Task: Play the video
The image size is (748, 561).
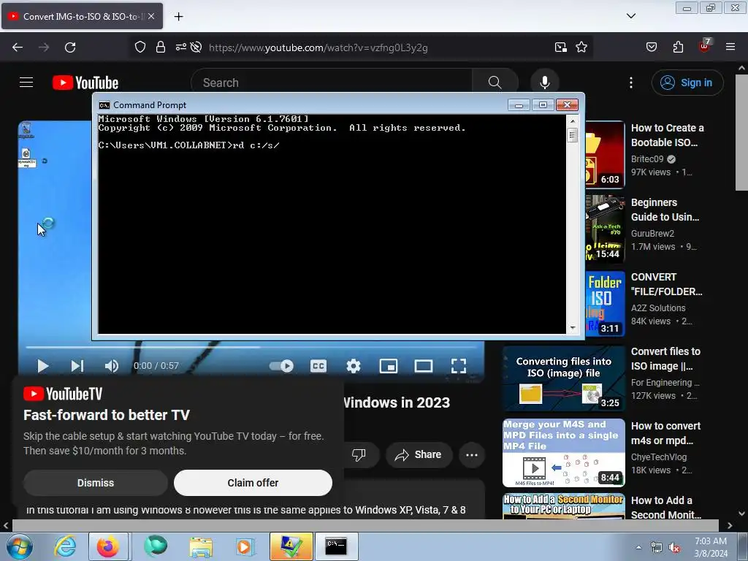Action: [x=43, y=366]
